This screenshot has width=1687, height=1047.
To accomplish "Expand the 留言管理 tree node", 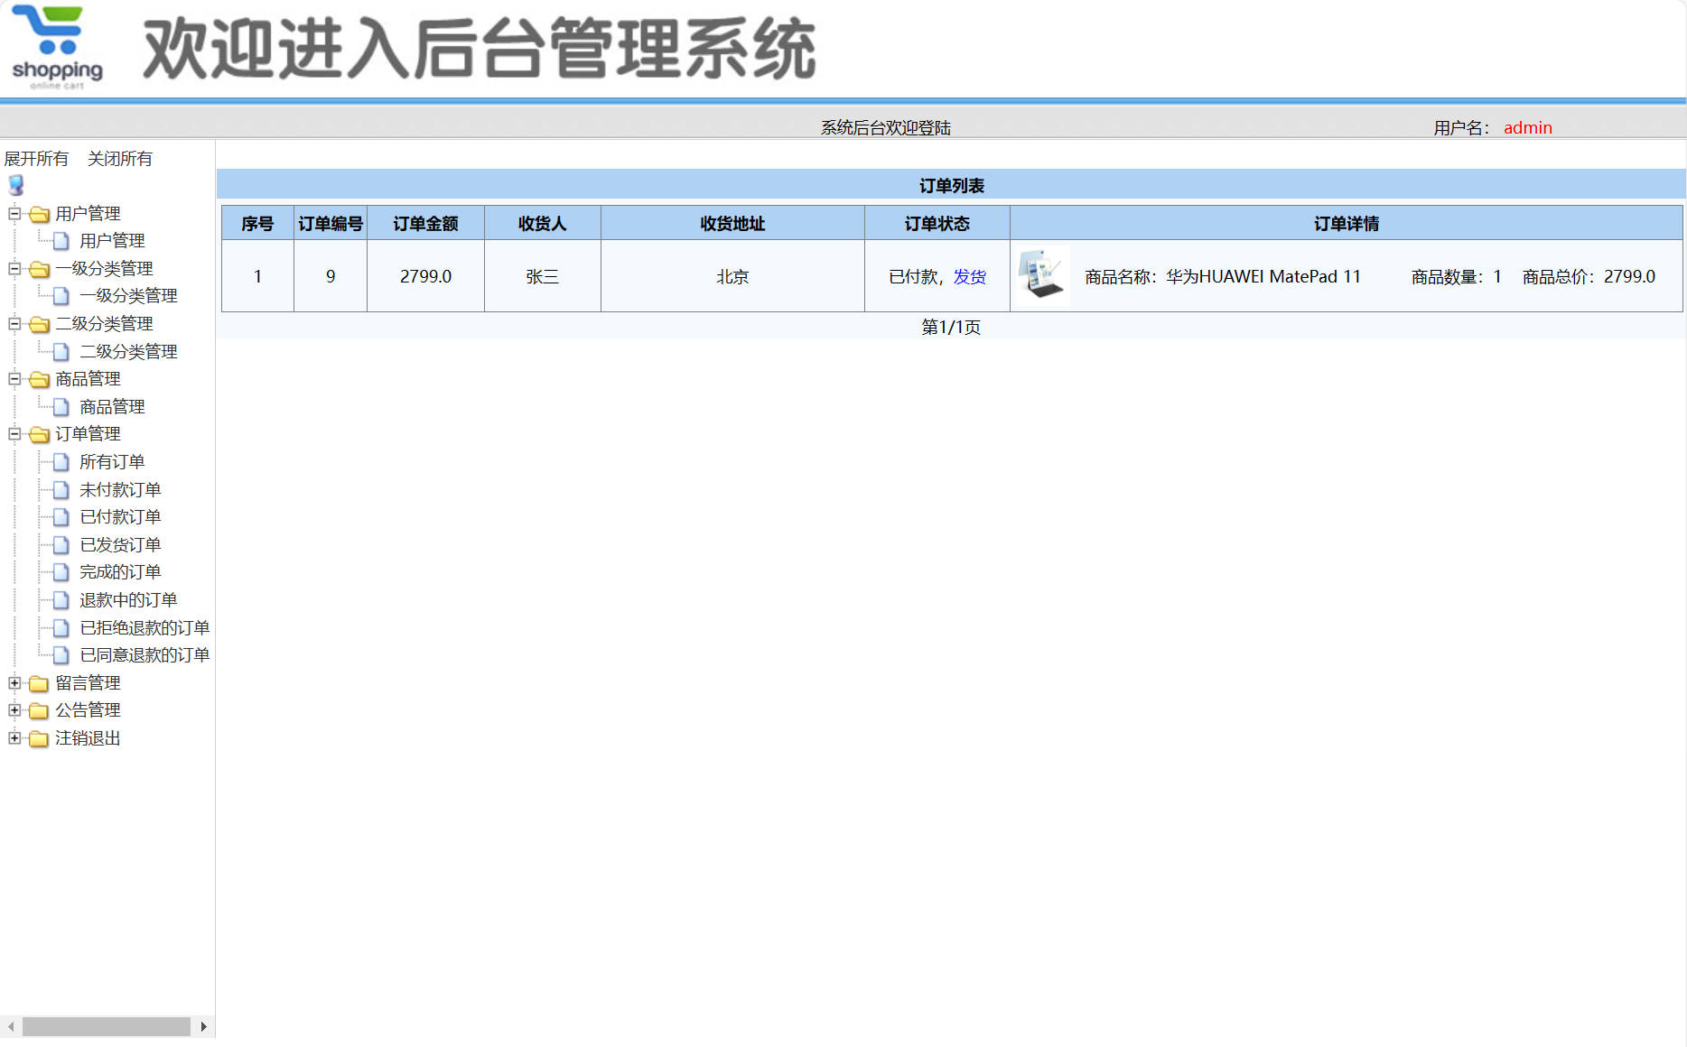I will click(x=14, y=683).
